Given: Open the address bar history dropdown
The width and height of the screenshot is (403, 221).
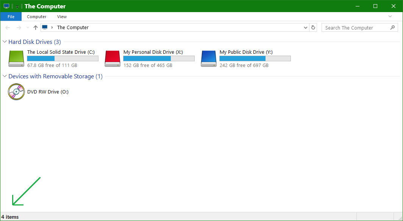Looking at the screenshot, I should (305, 27).
